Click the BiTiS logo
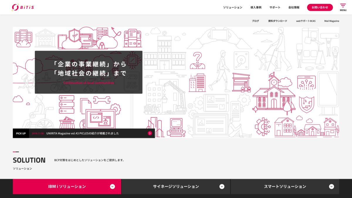352x198 pixels. tap(23, 7)
